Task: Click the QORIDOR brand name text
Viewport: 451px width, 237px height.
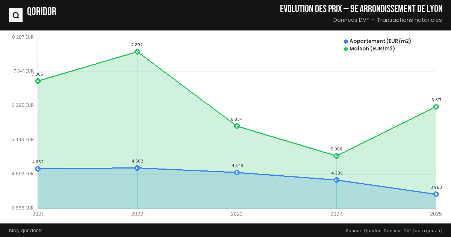Action: 42,12
